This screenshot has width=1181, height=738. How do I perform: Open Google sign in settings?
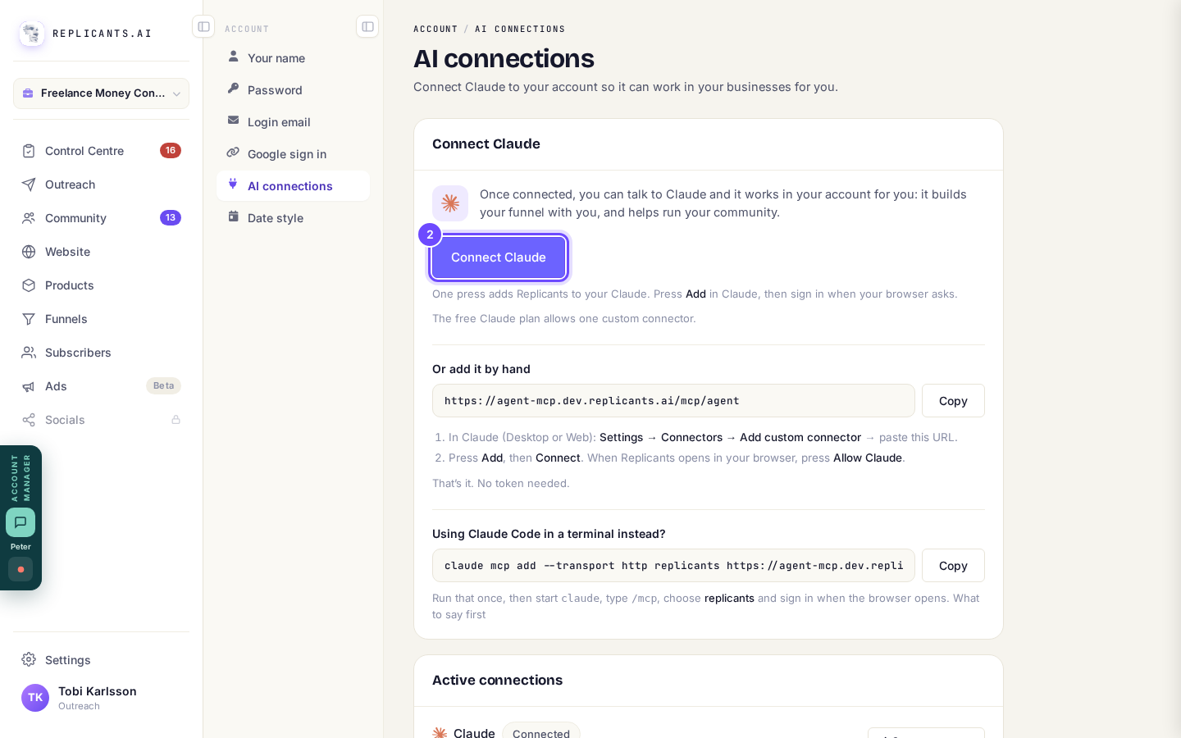pos(293,154)
